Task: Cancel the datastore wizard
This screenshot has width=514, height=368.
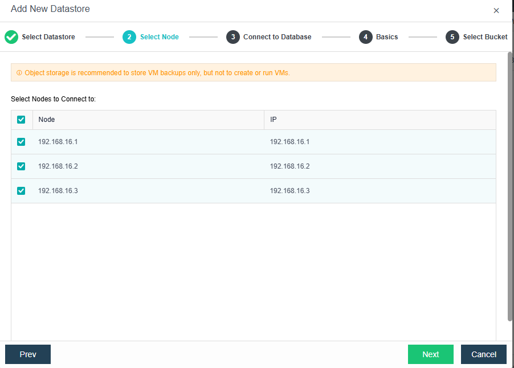Action: (484, 354)
